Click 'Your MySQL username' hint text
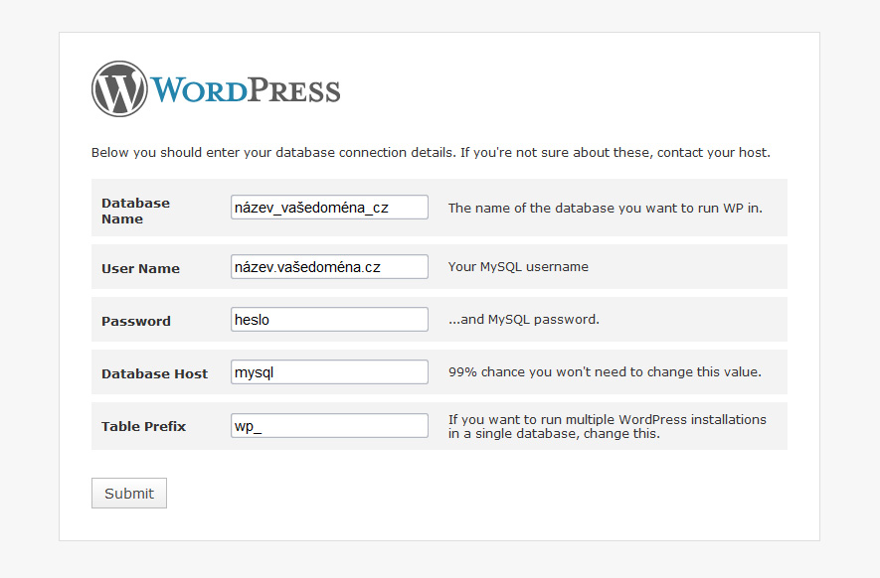 (x=518, y=267)
